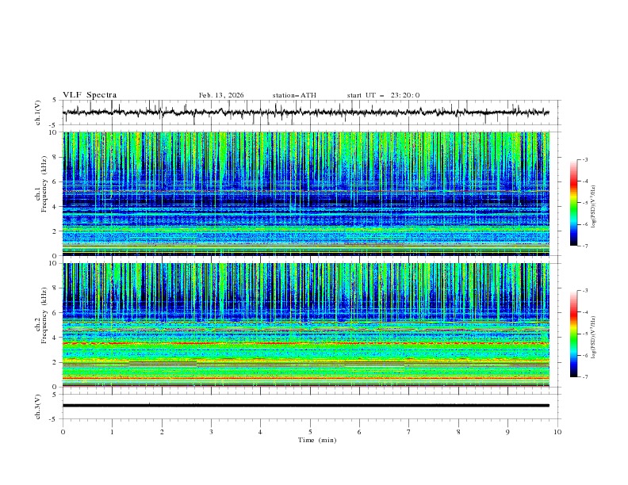Image resolution: width=628 pixels, height=485 pixels.
Task: Click the date 'Feb. 13, 2026'
Action: pyautogui.click(x=221, y=95)
